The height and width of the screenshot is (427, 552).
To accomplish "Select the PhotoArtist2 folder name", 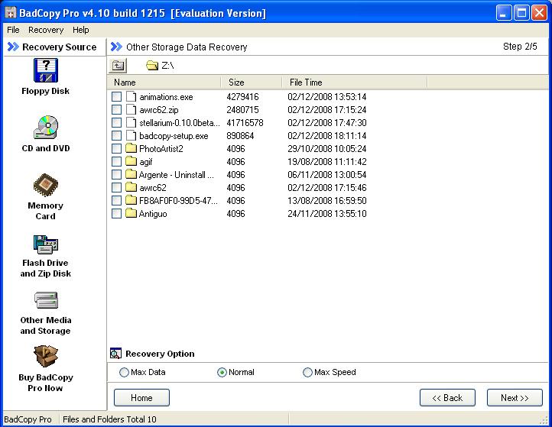I will coord(161,149).
